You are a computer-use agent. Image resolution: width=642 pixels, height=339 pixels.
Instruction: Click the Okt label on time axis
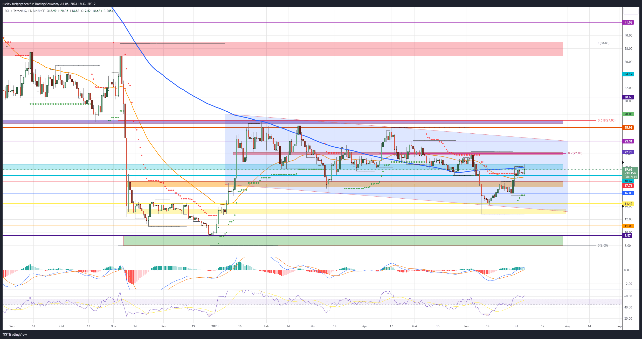(62, 326)
